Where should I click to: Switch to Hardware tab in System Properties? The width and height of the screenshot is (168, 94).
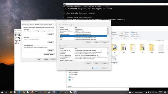[32, 25]
